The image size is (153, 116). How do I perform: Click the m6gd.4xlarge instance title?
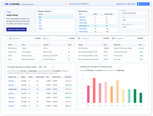[12, 15]
